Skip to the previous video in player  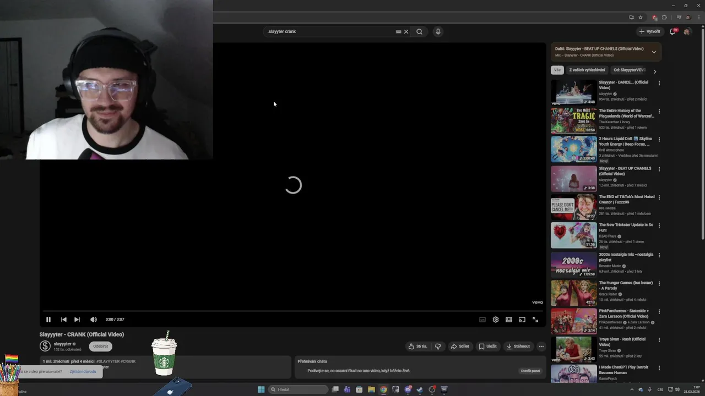pyautogui.click(x=64, y=320)
